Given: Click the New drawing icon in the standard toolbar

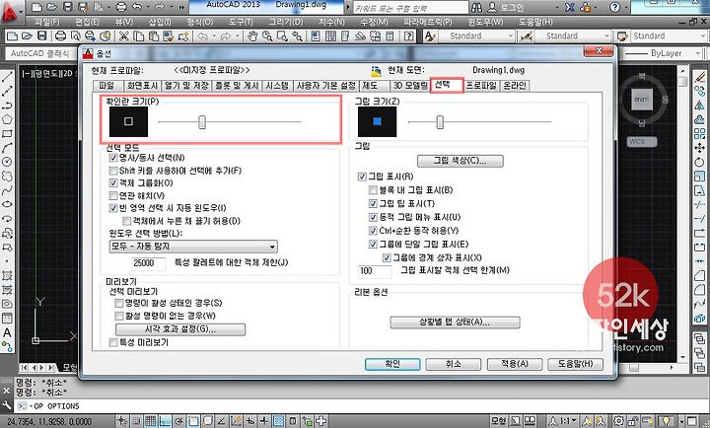Looking at the screenshot, I should tap(13, 36).
